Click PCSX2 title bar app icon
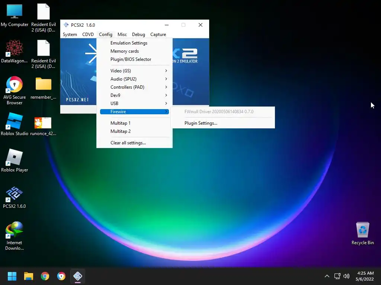The width and height of the screenshot is (381, 285). click(66, 25)
